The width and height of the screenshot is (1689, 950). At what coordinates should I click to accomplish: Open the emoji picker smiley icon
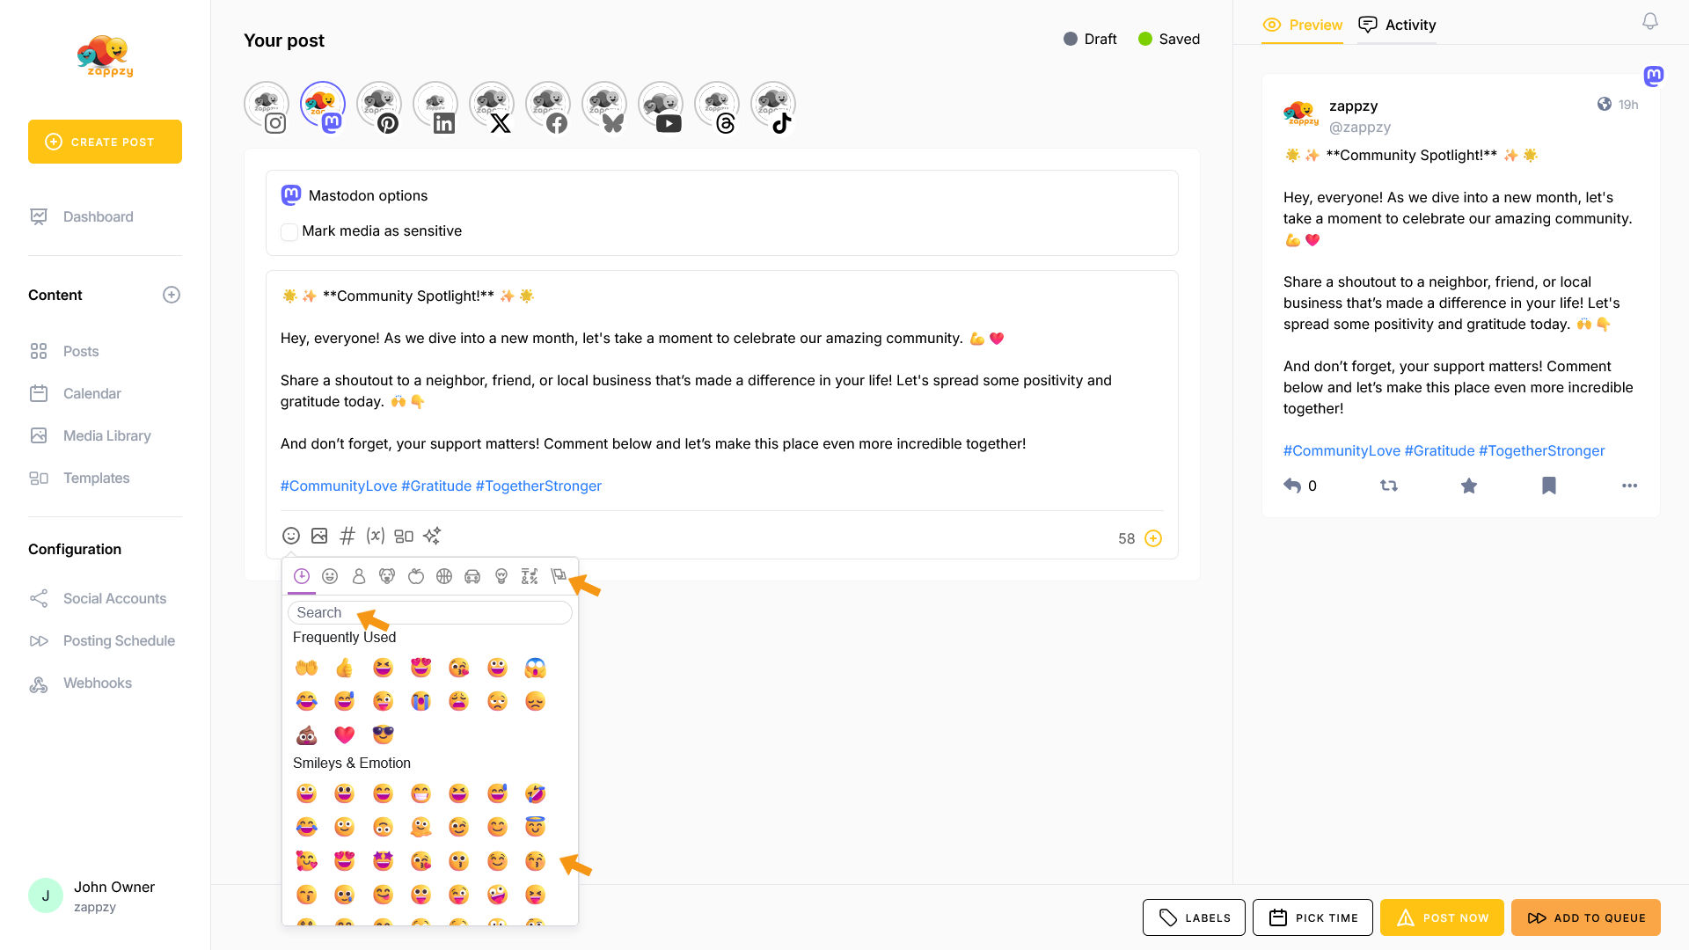click(x=291, y=536)
